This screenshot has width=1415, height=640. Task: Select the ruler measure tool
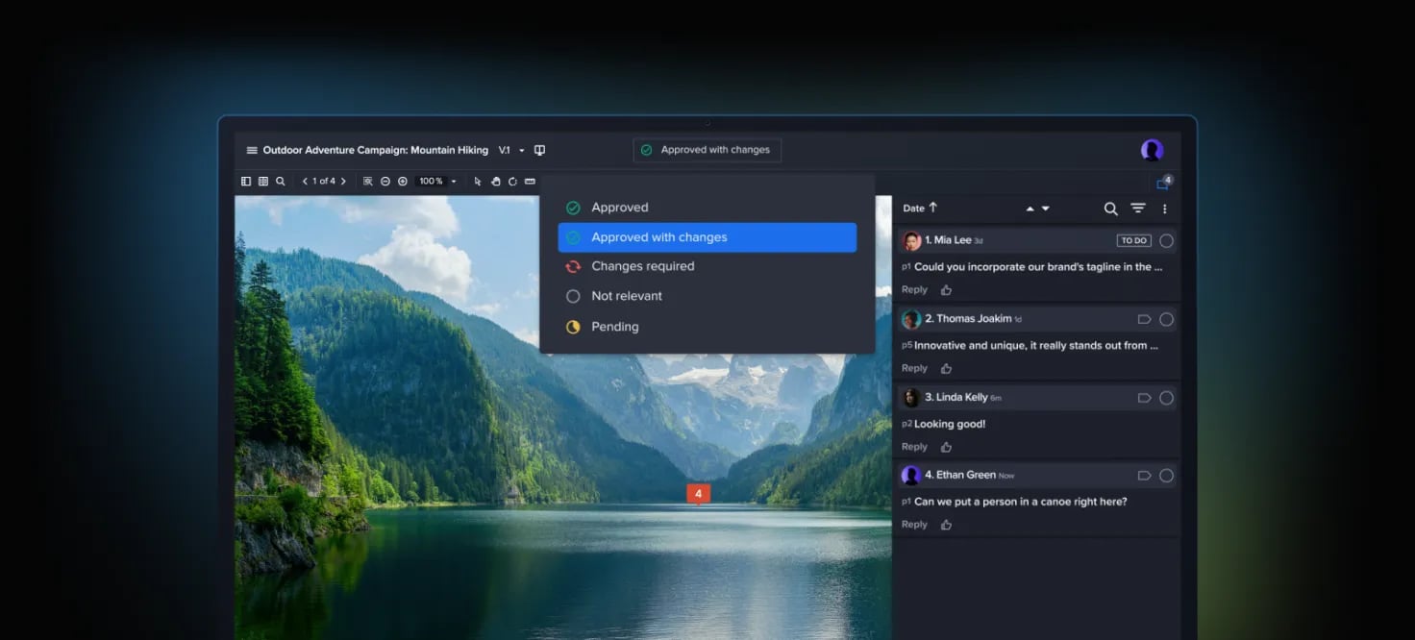(x=530, y=181)
